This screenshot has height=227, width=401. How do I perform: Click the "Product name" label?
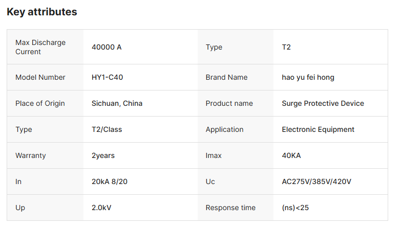(x=229, y=103)
